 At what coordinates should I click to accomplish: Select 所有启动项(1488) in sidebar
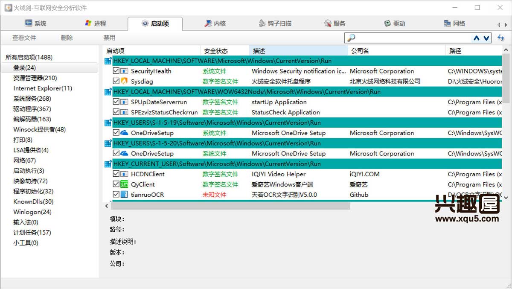29,57
